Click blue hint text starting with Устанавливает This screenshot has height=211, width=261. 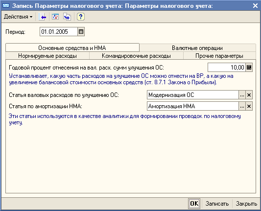pos(121,79)
